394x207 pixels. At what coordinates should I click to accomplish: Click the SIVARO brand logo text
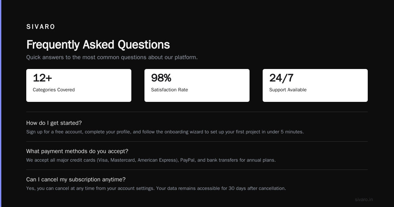point(41,27)
